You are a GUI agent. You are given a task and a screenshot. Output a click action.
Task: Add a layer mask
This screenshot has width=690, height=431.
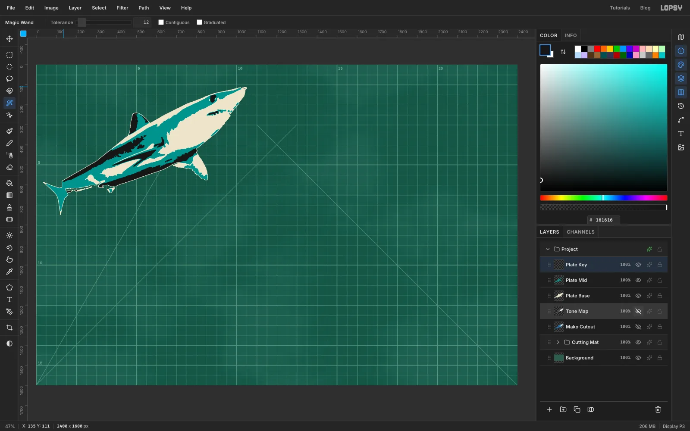click(591, 409)
